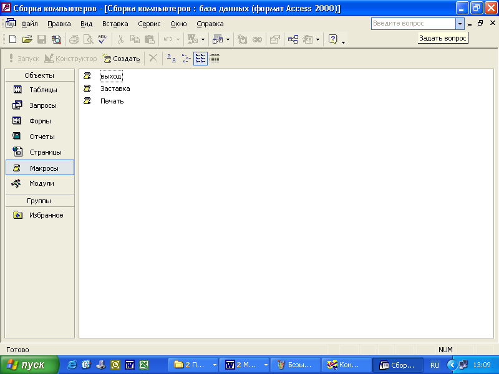This screenshot has height=374, width=499.
Task: Click the Undo arrow icon
Action: tap(168, 39)
